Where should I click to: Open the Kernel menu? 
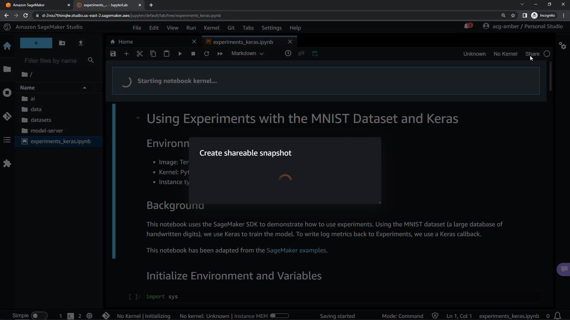211,28
